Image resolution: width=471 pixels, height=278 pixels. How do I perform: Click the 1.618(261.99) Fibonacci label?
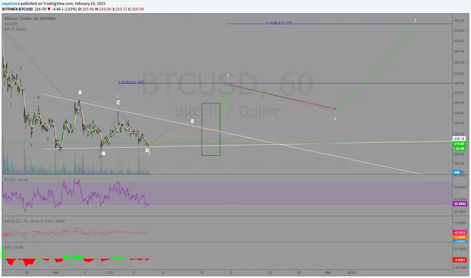tap(131, 82)
